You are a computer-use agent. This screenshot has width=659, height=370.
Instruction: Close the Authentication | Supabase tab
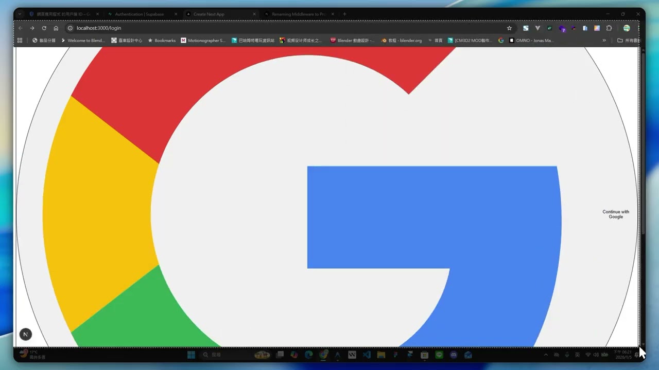click(x=176, y=14)
